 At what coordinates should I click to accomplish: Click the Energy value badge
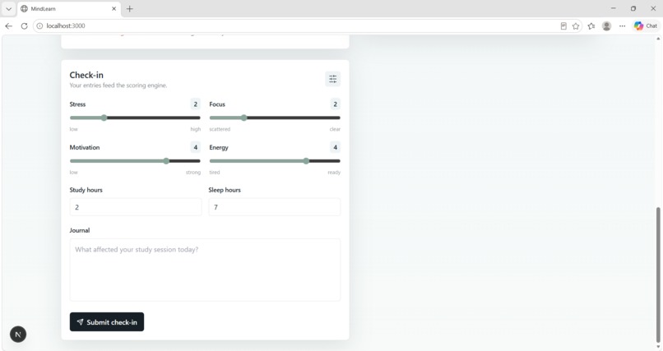(336, 147)
